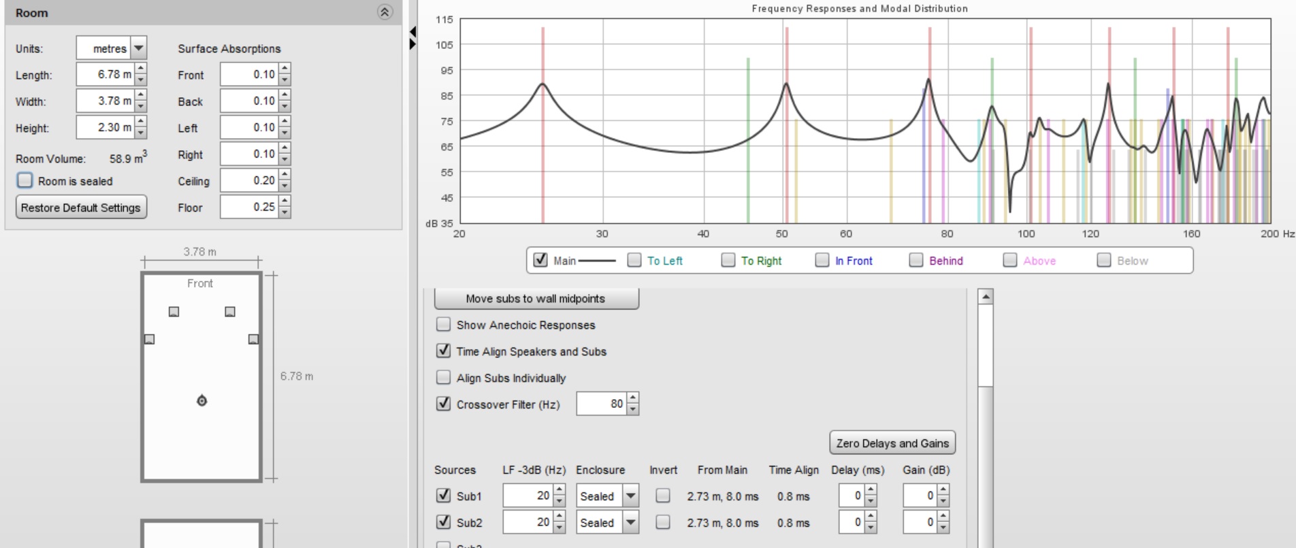
Task: Check Align Subs Individually
Action: coord(443,377)
